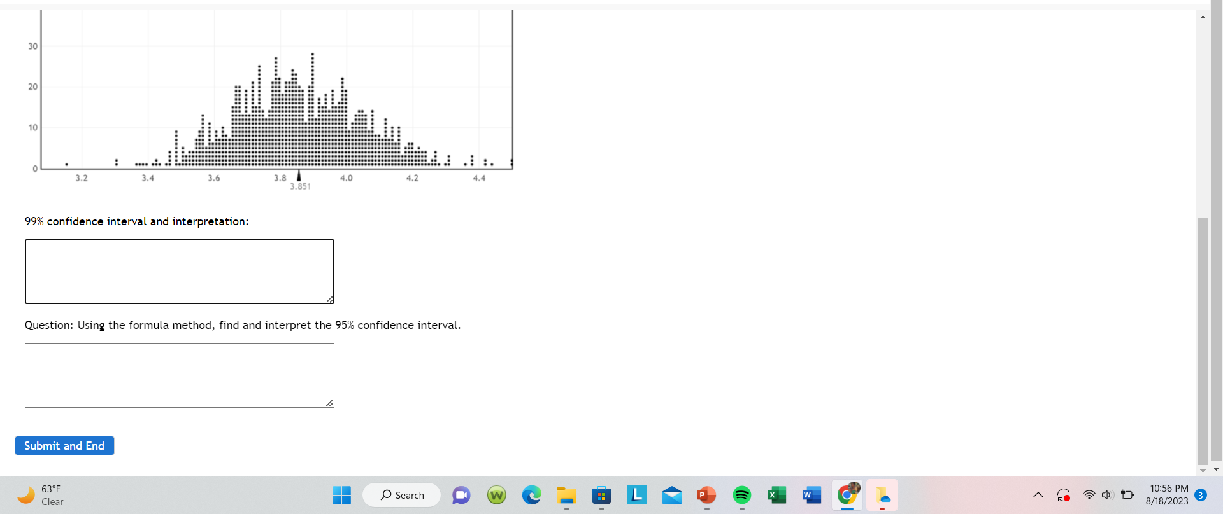Click the resize grip of the 99% answer box
This screenshot has width=1223, height=514.
point(329,299)
